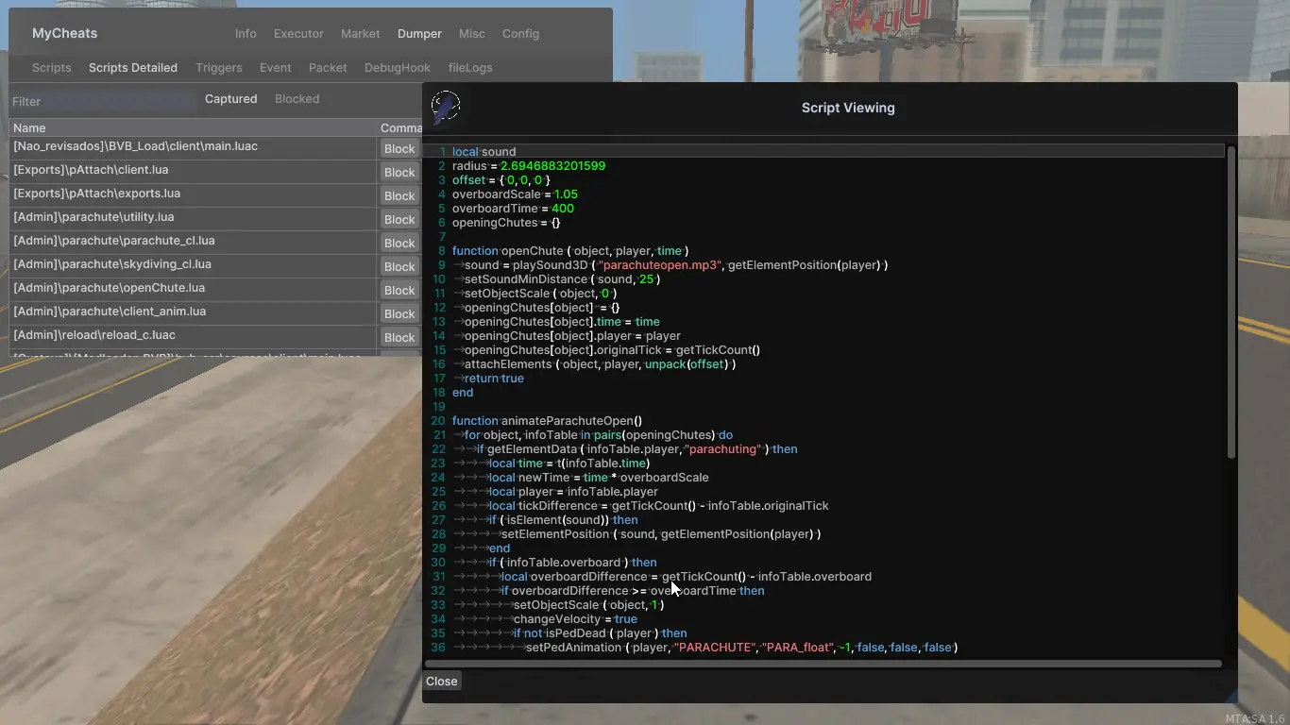1290x725 pixels.
Task: Block the pAttach exports.lua script
Action: click(399, 195)
